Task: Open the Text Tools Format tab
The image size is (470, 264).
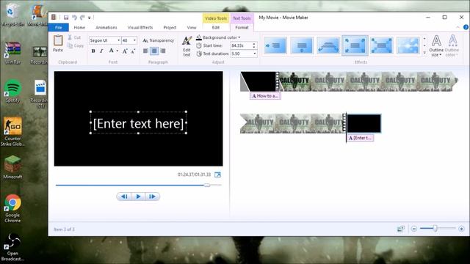Action: pyautogui.click(x=242, y=28)
